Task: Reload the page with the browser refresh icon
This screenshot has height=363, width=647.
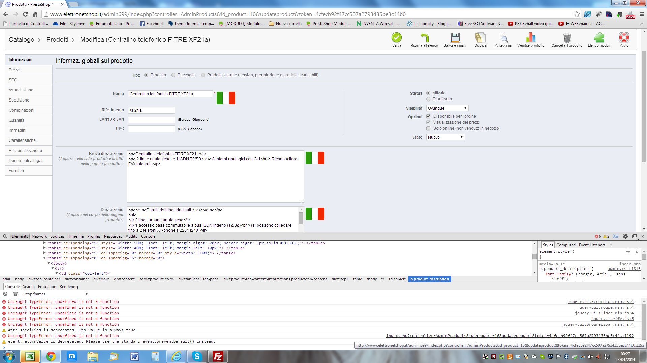Action: click(x=25, y=14)
